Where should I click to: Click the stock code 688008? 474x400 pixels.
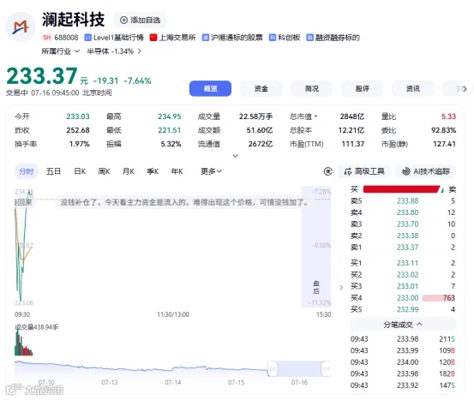[66, 38]
